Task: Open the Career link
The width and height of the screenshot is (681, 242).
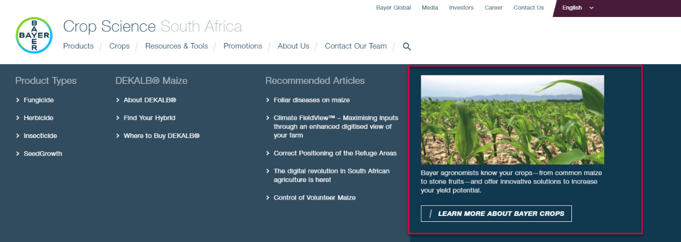Action: tap(493, 8)
